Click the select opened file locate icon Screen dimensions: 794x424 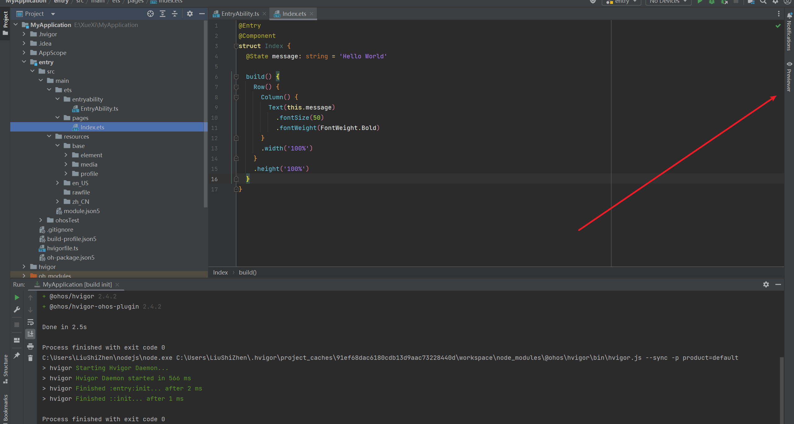pos(150,14)
